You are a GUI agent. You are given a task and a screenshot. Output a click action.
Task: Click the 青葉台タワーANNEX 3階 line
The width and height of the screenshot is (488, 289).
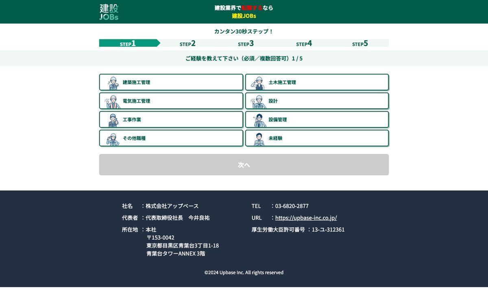[176, 254]
